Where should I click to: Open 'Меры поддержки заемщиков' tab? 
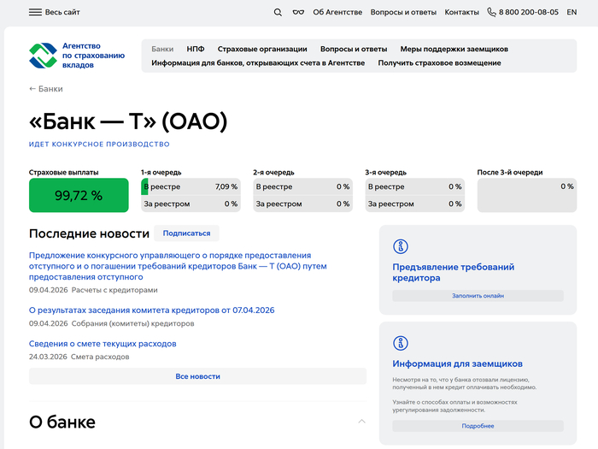[x=454, y=49]
